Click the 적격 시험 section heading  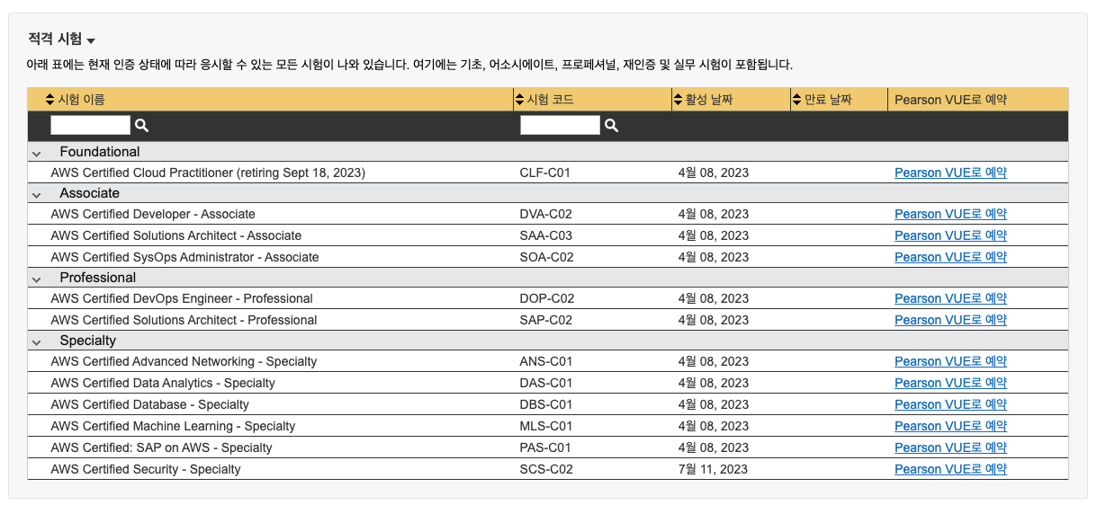click(55, 39)
